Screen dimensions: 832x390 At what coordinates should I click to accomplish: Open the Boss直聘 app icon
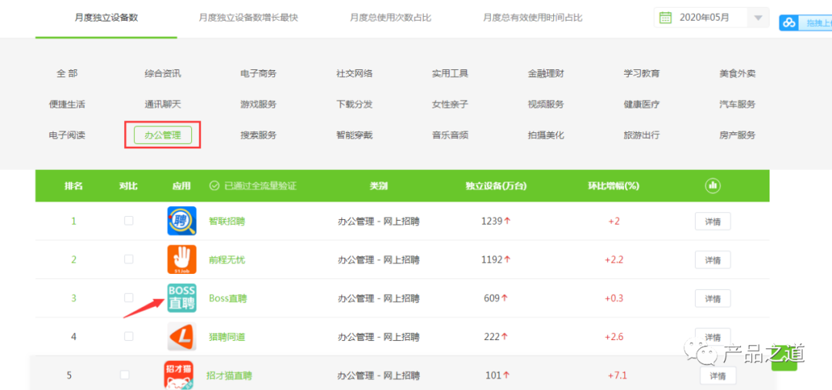point(182,298)
